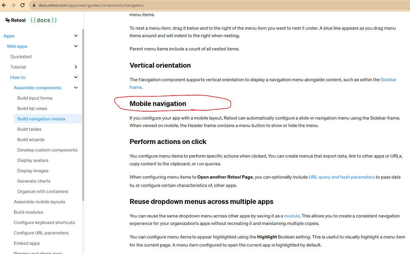This screenshot has height=254, width=410.
Task: Open the Quickstart page in sidebar
Action: coord(21,57)
